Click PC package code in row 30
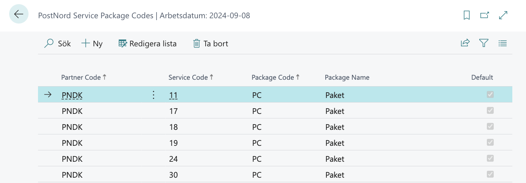Screen dimensions: 526x183 (257, 175)
